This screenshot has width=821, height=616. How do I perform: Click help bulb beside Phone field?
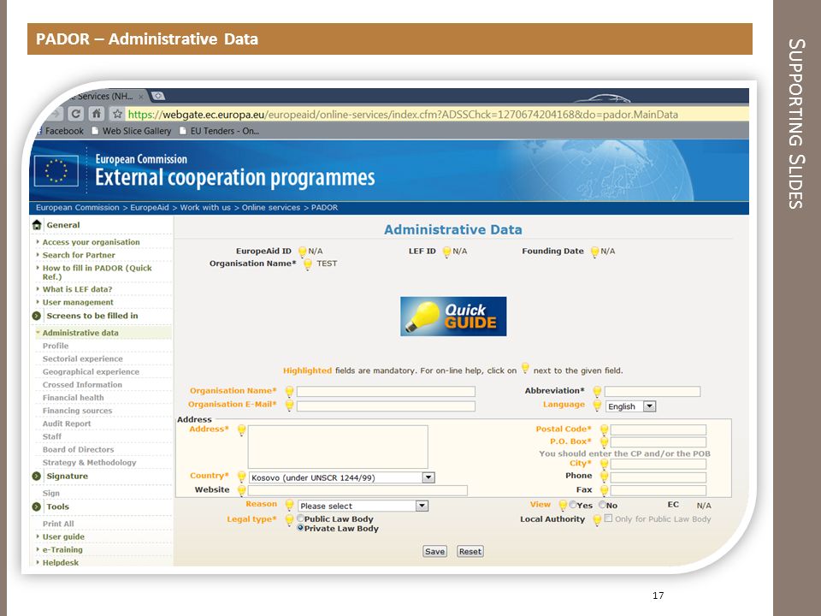[x=604, y=477]
